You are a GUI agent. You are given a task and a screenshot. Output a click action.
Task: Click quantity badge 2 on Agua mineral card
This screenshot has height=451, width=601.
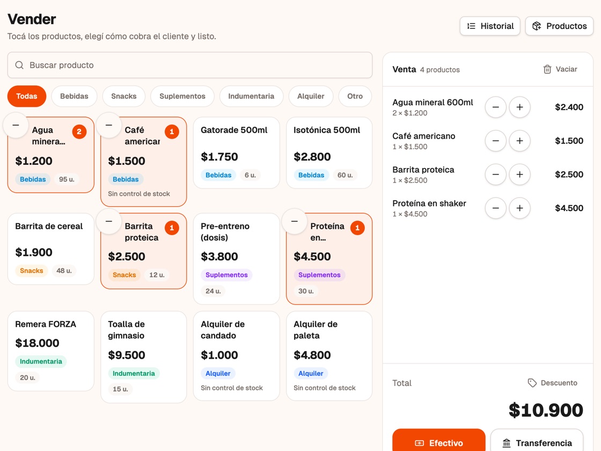coord(79,132)
